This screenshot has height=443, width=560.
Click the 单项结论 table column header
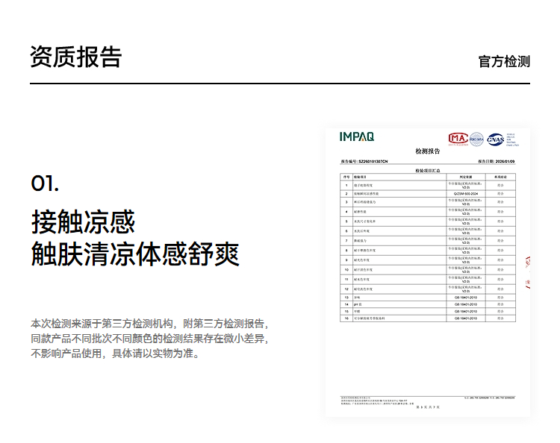(x=500, y=177)
